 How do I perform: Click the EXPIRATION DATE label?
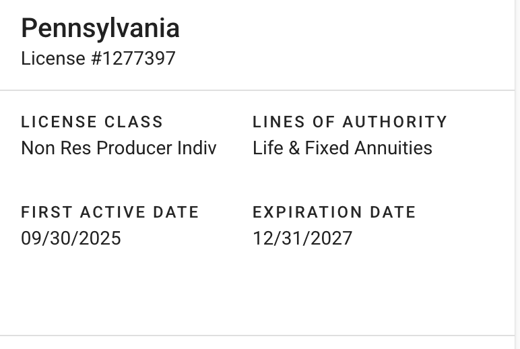click(x=334, y=212)
